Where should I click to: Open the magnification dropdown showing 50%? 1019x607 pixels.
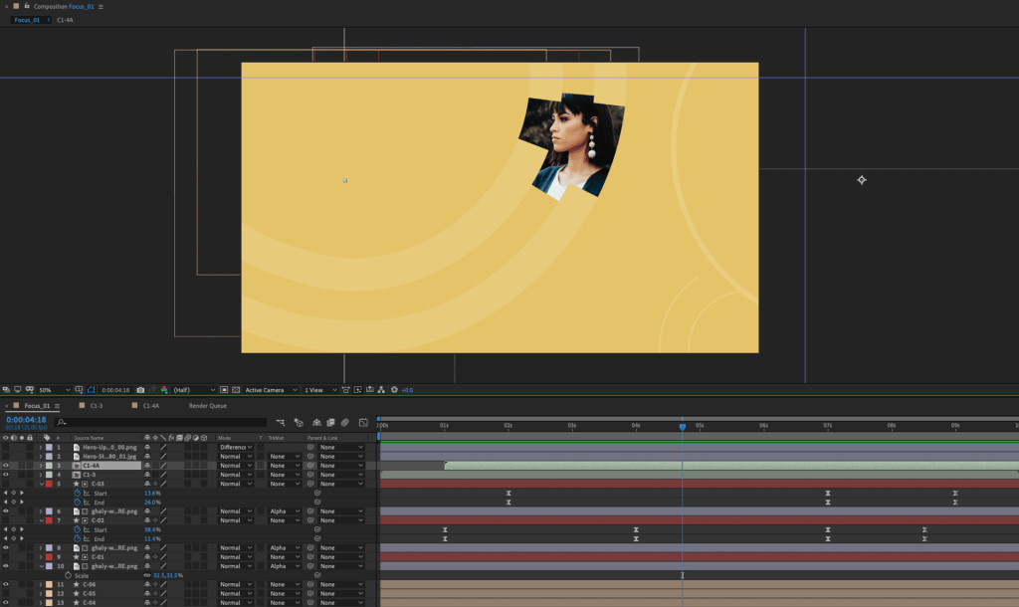(x=54, y=390)
